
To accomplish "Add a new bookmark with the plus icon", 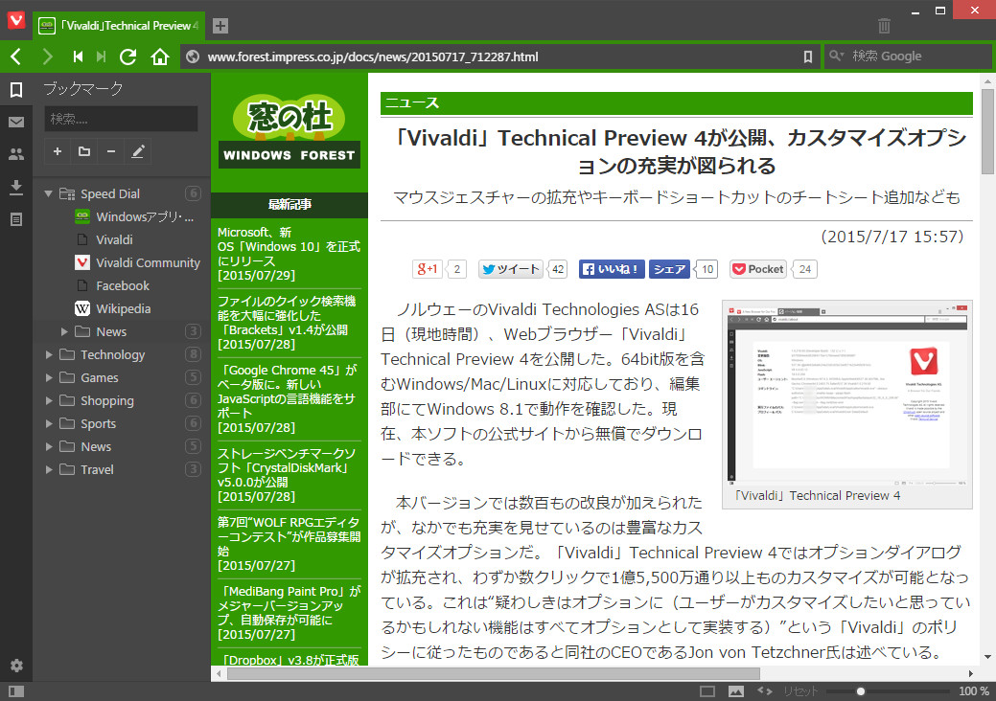I will point(57,151).
